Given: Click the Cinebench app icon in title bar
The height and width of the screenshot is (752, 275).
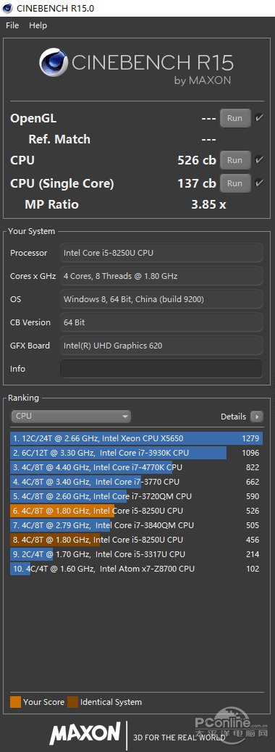Looking at the screenshot, I should pos(8,8).
